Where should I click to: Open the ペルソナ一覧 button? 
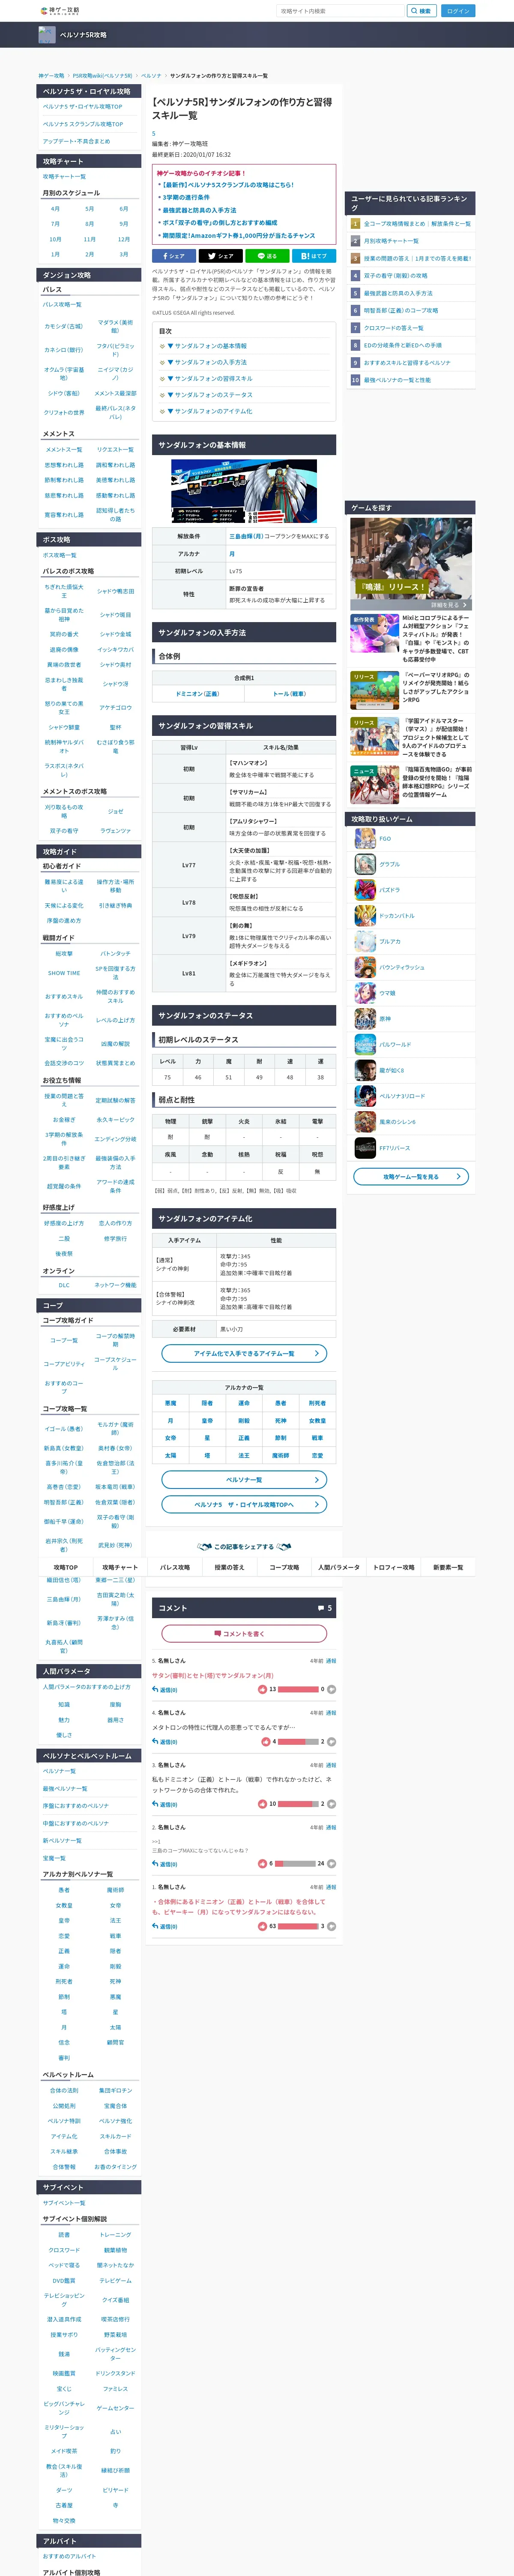point(245,1479)
